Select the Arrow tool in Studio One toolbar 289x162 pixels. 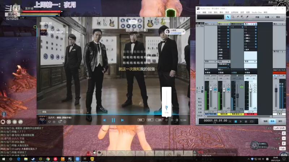[x=228, y=17]
